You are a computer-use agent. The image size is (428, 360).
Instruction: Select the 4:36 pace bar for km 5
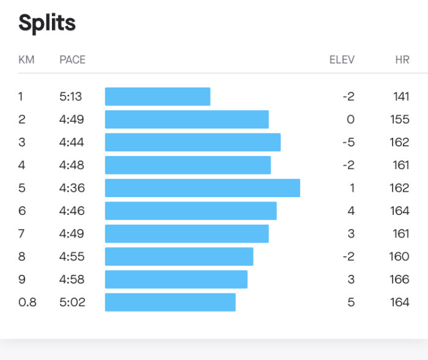click(x=202, y=188)
